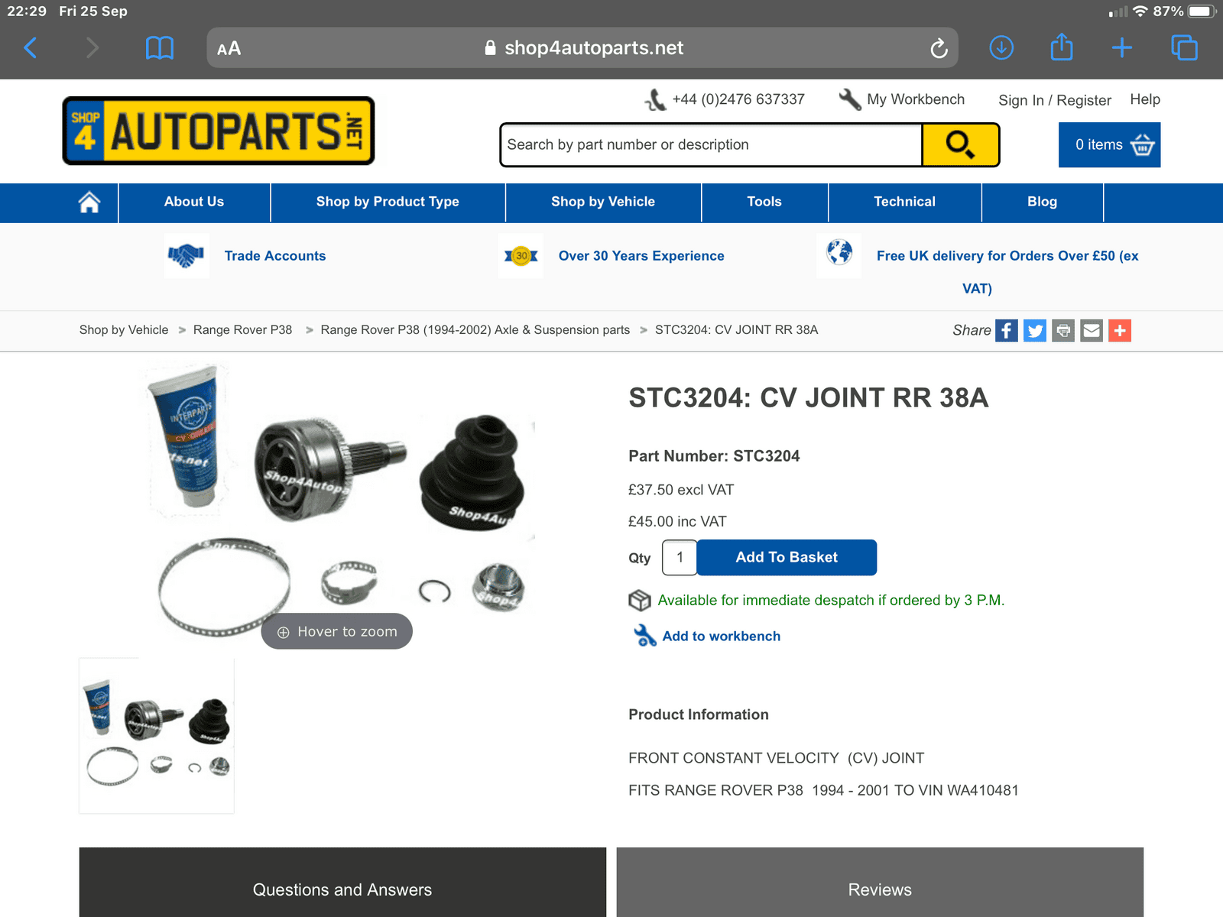Open the AA reader text-size menu

pyautogui.click(x=229, y=48)
